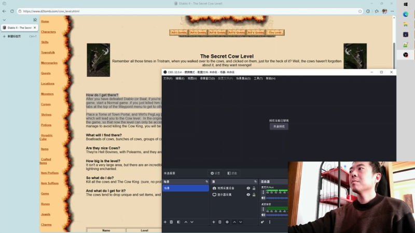Image resolution: width=415 pixels, height=233 pixels.
Task: Lock the video capture device source
Action: 254,188
